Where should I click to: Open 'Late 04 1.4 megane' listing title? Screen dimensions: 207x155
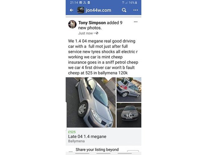tap(87, 136)
